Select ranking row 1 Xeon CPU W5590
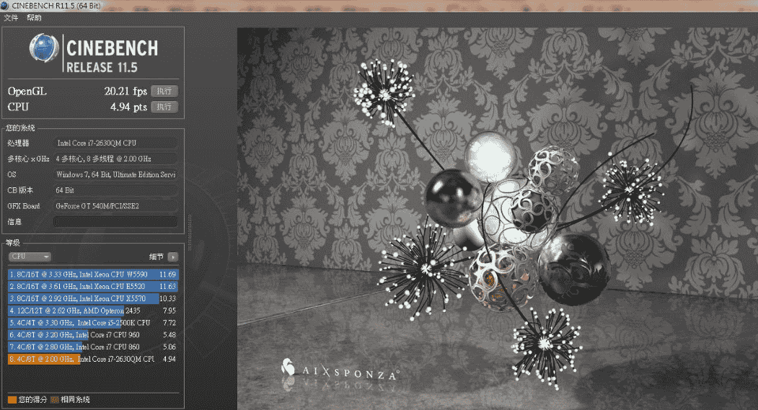This screenshot has width=758, height=410. [93, 275]
